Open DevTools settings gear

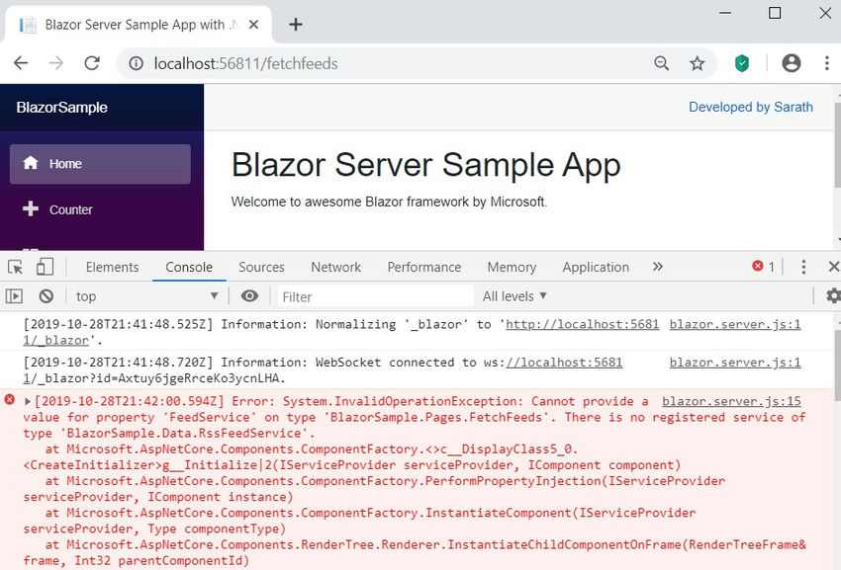pos(832,295)
